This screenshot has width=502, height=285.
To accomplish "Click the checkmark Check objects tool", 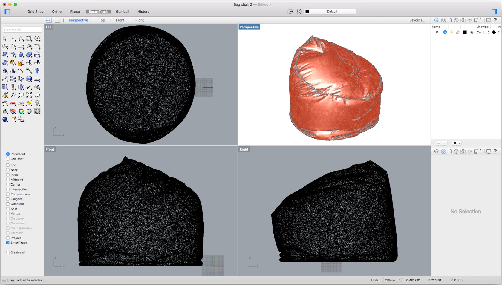I will (29, 87).
